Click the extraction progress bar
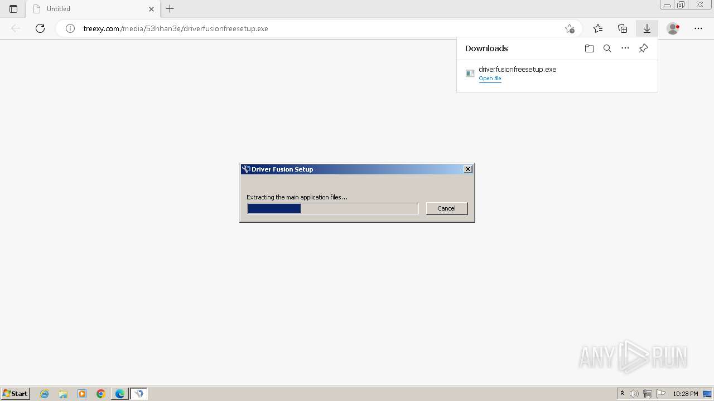The height and width of the screenshot is (401, 714). [333, 208]
